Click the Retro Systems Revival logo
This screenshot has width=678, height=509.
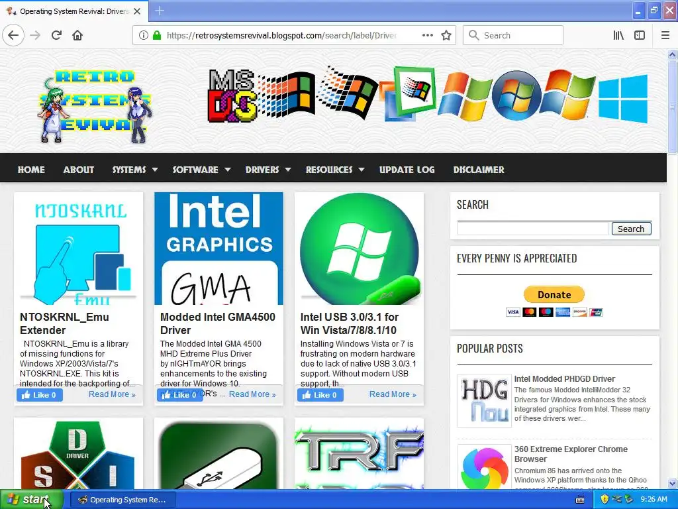click(95, 107)
